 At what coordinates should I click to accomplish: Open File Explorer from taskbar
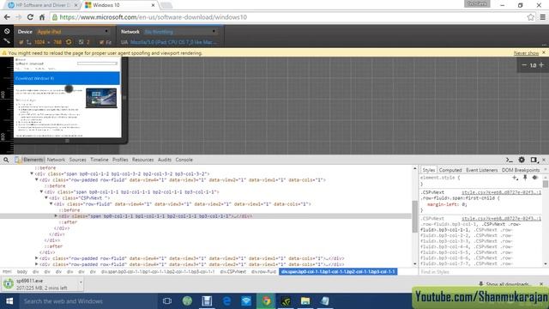coord(305,301)
